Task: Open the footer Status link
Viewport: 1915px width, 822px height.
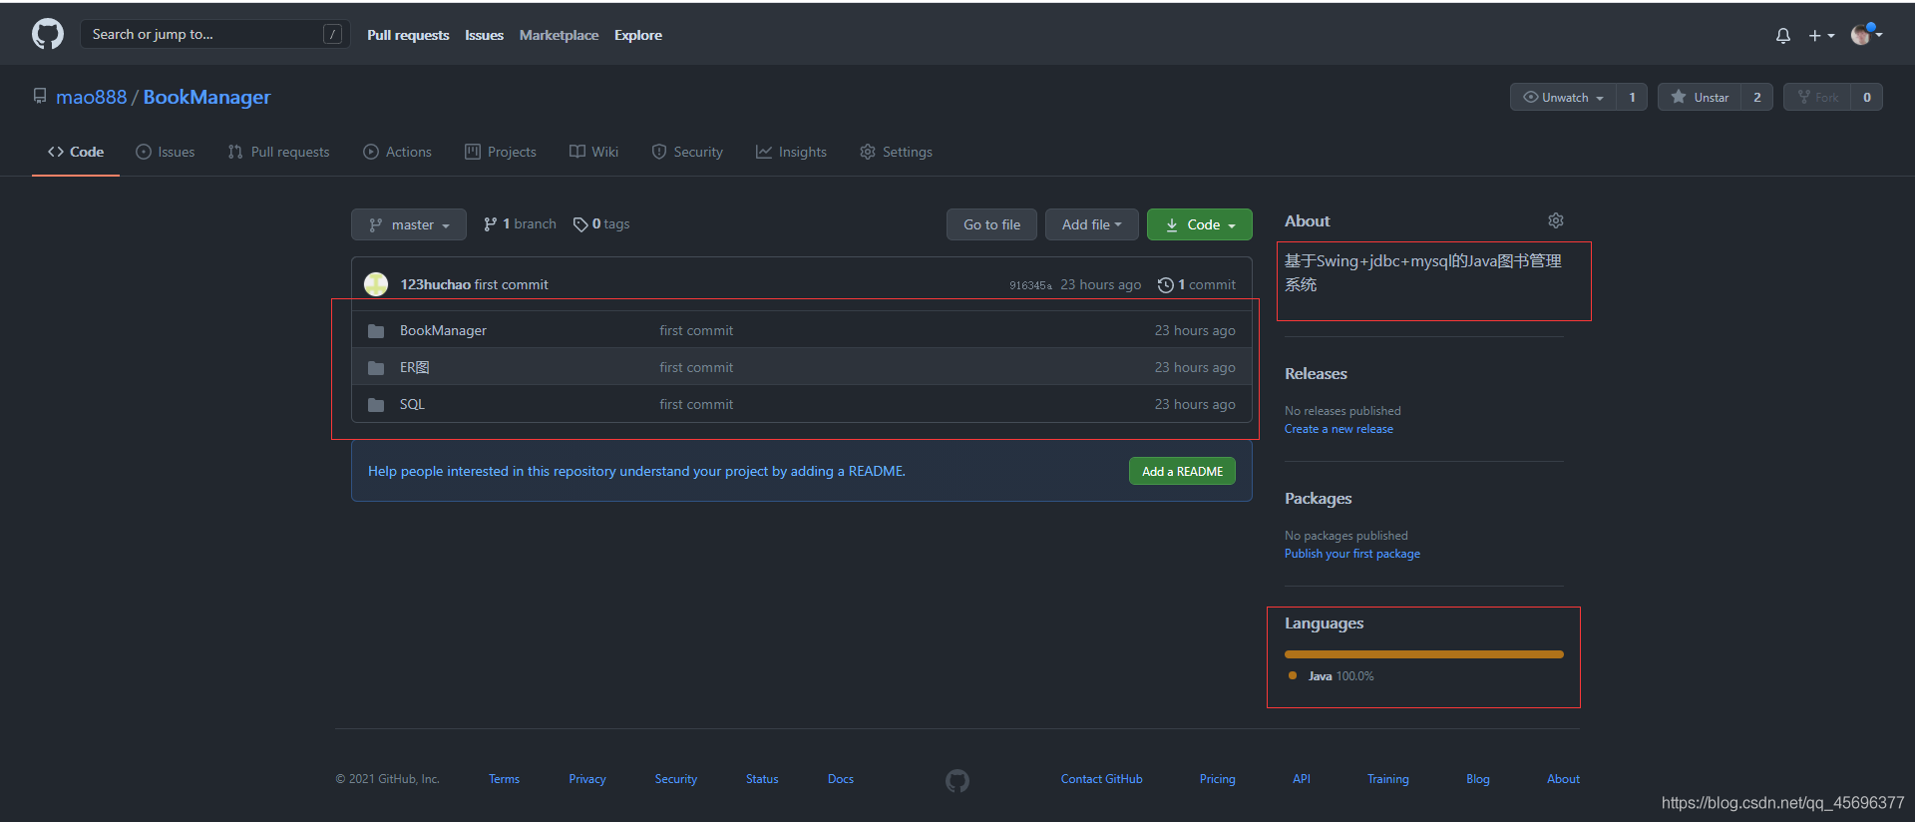Action: [762, 779]
